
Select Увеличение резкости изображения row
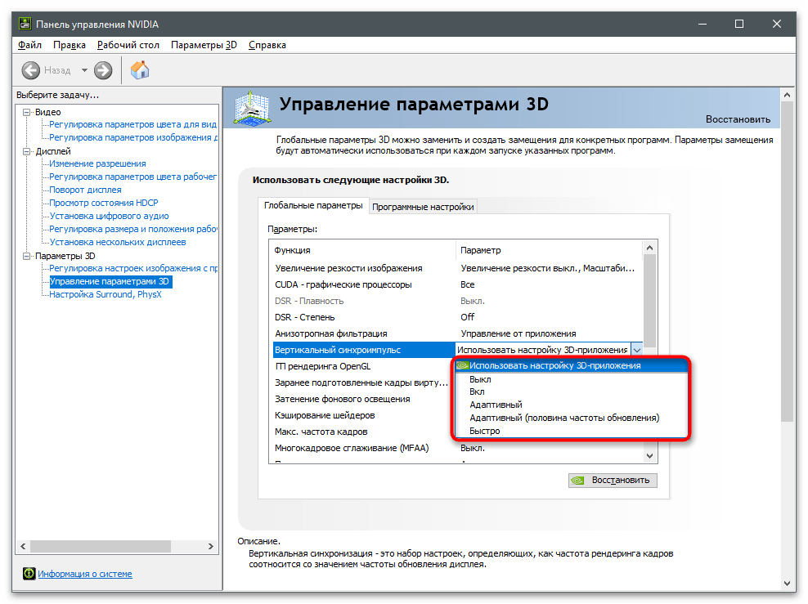[x=458, y=268]
